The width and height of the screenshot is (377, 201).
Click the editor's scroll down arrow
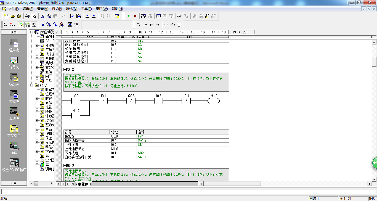click(x=374, y=179)
